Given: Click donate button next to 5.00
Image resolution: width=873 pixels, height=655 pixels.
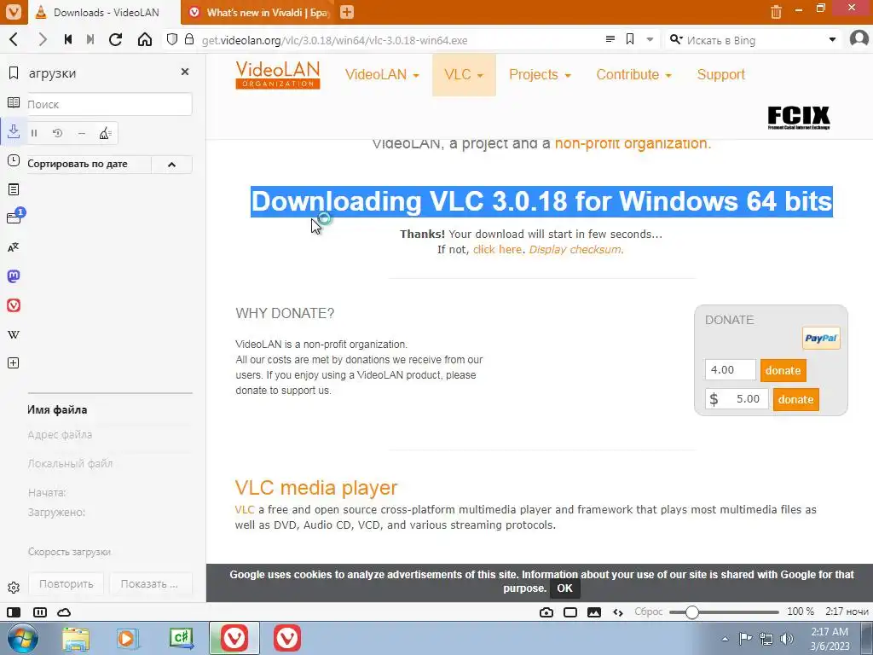Looking at the screenshot, I should (x=795, y=399).
